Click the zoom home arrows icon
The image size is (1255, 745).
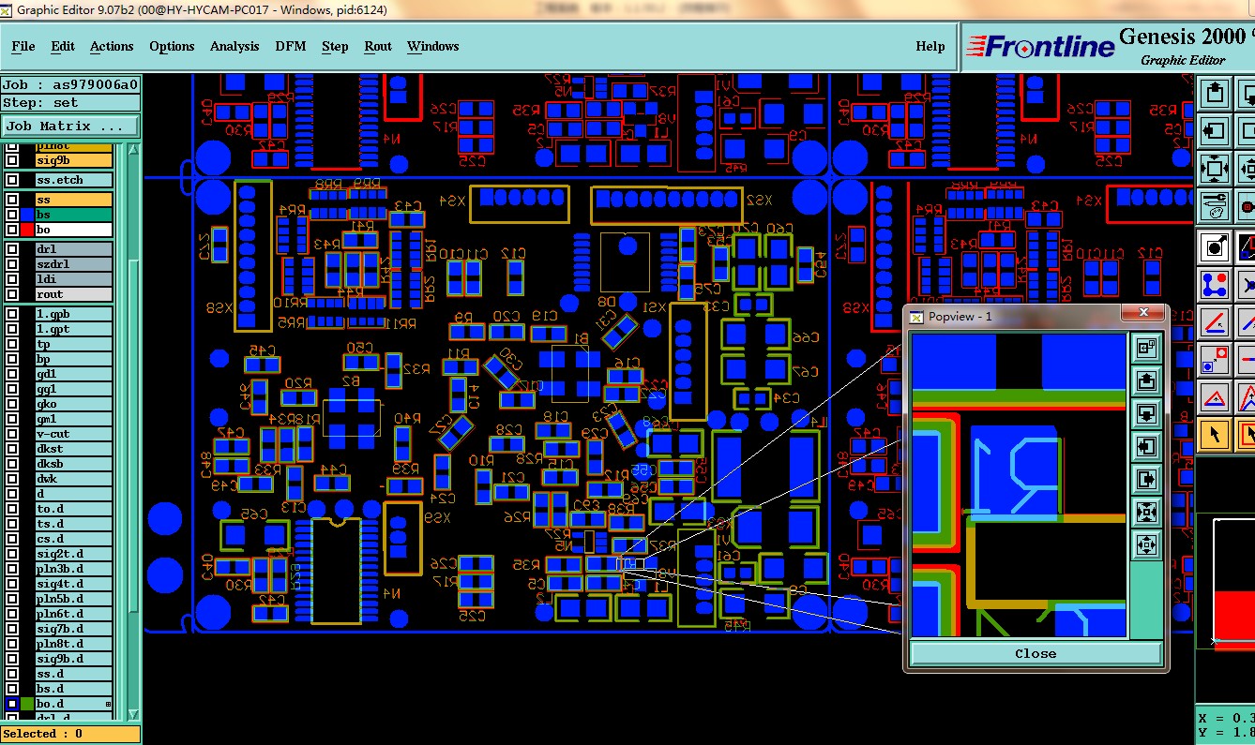coord(1216,169)
